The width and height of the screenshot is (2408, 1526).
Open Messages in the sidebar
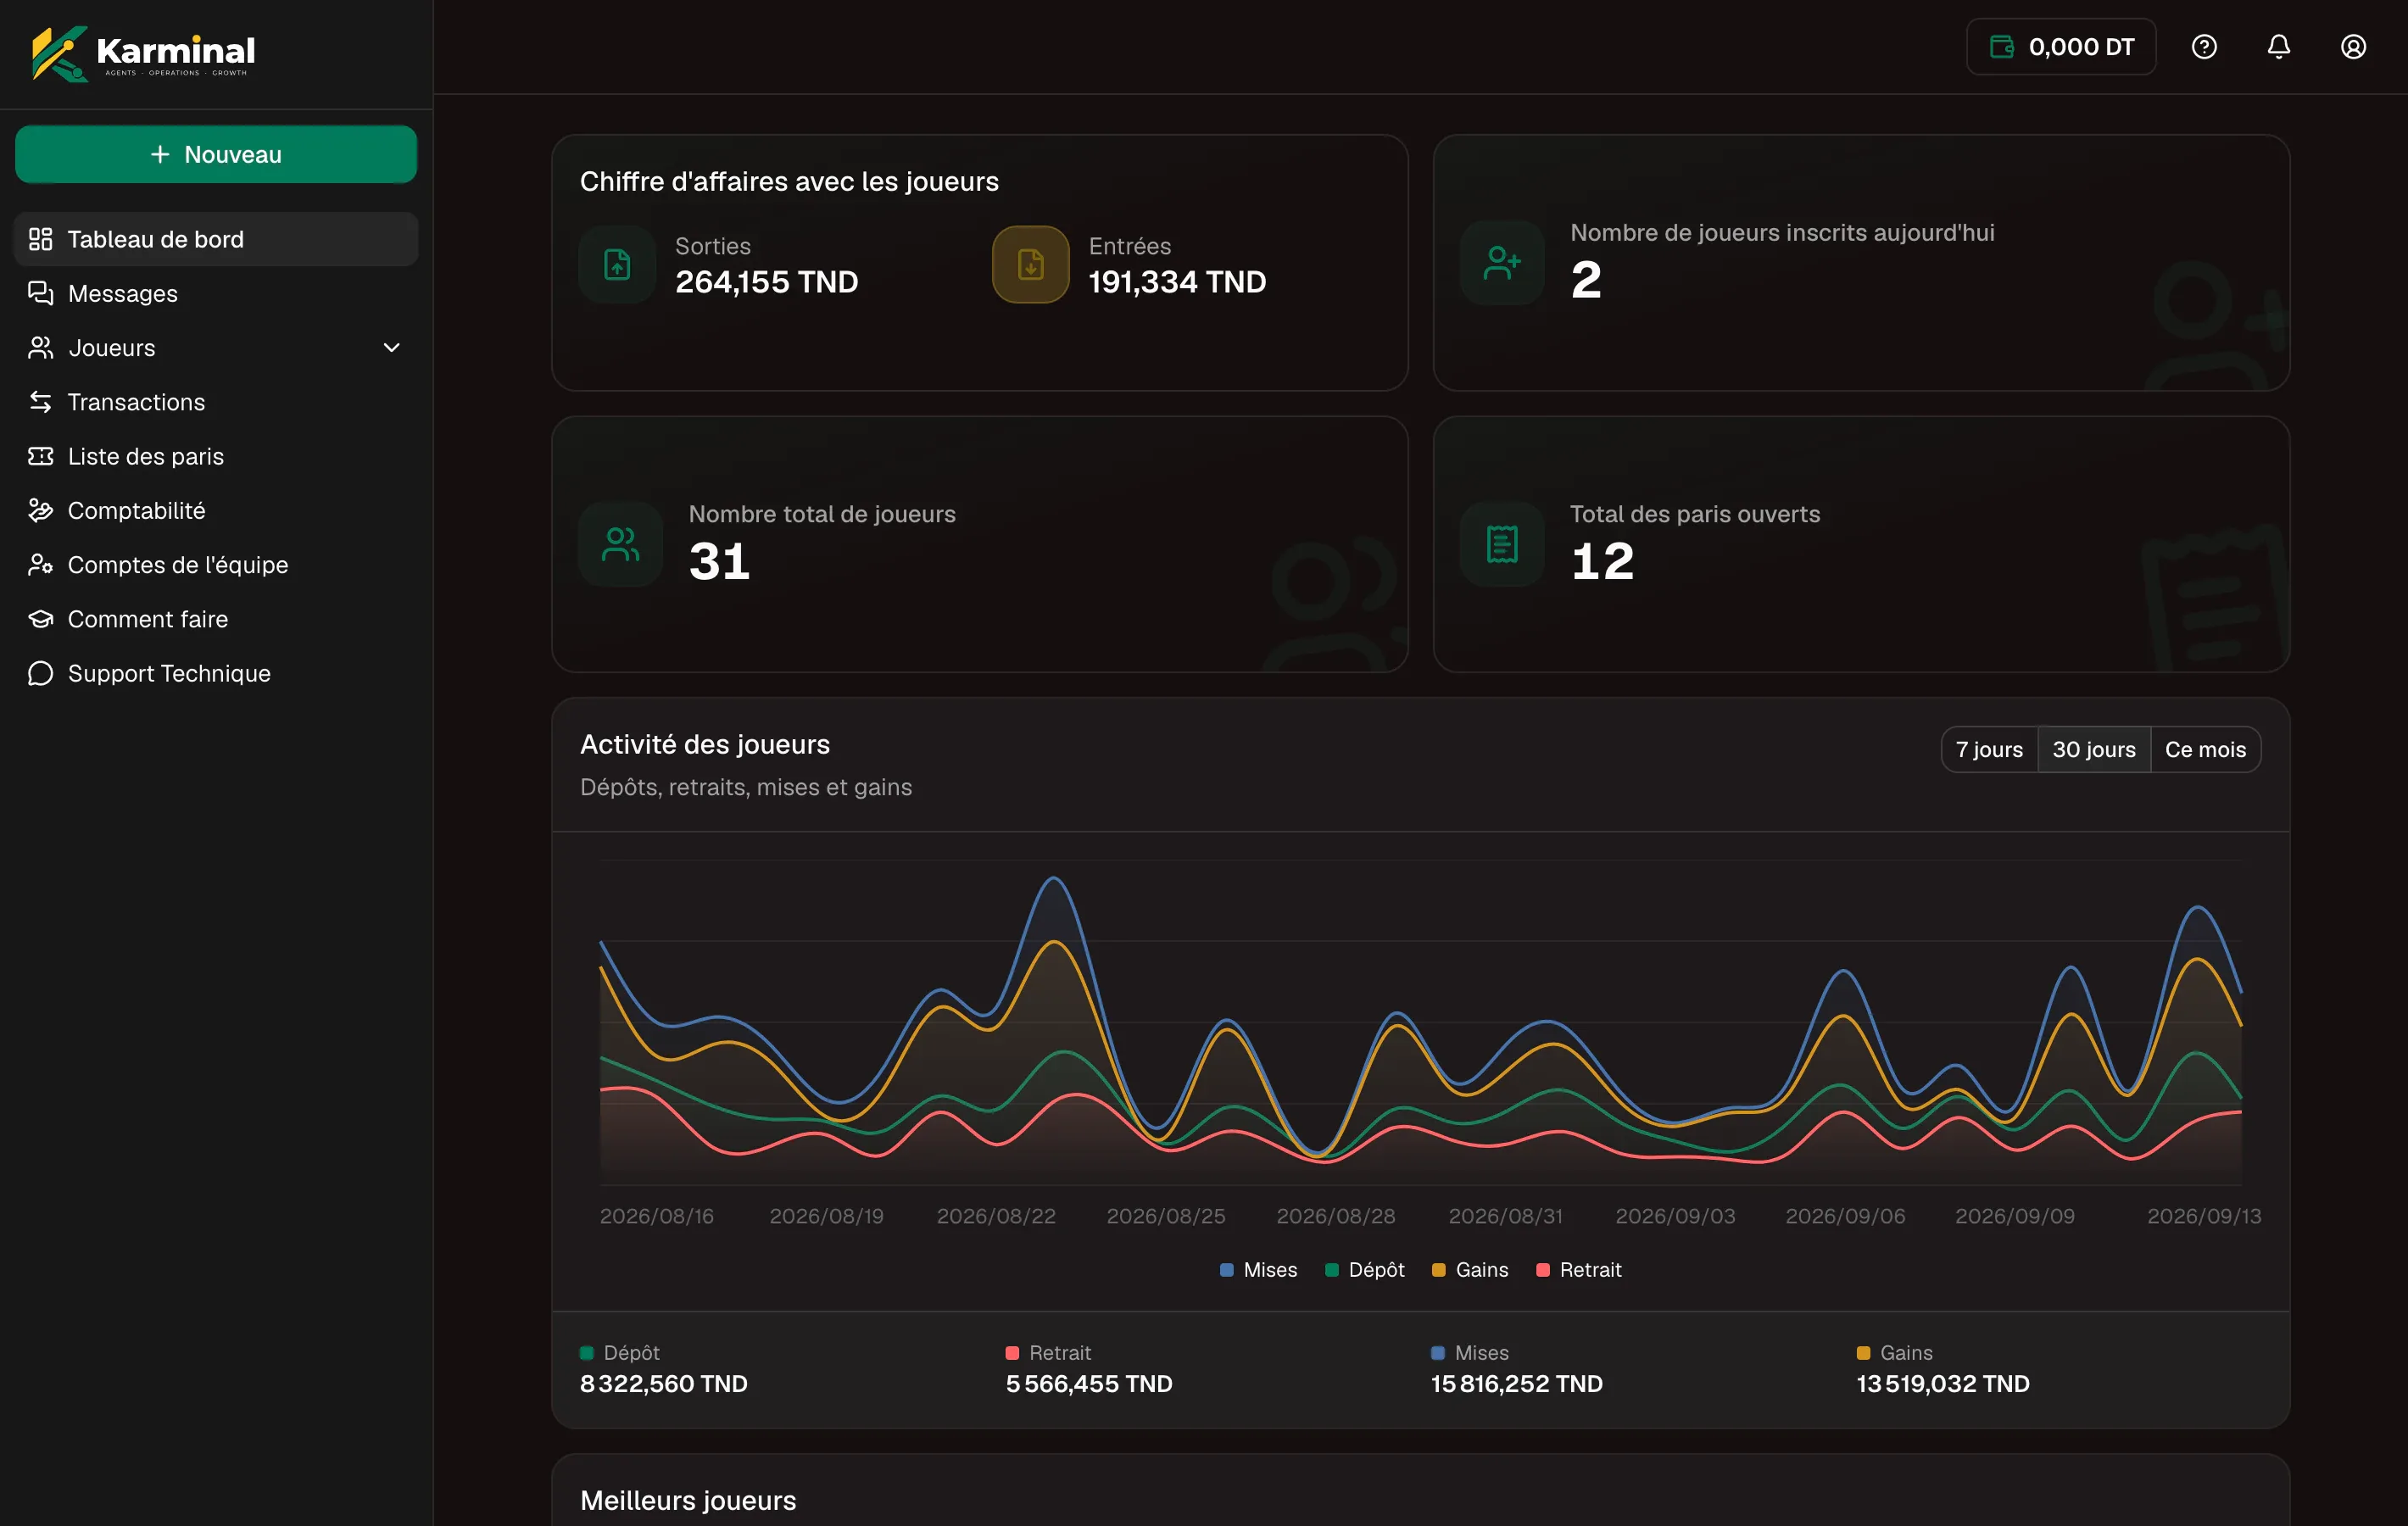coord(216,293)
